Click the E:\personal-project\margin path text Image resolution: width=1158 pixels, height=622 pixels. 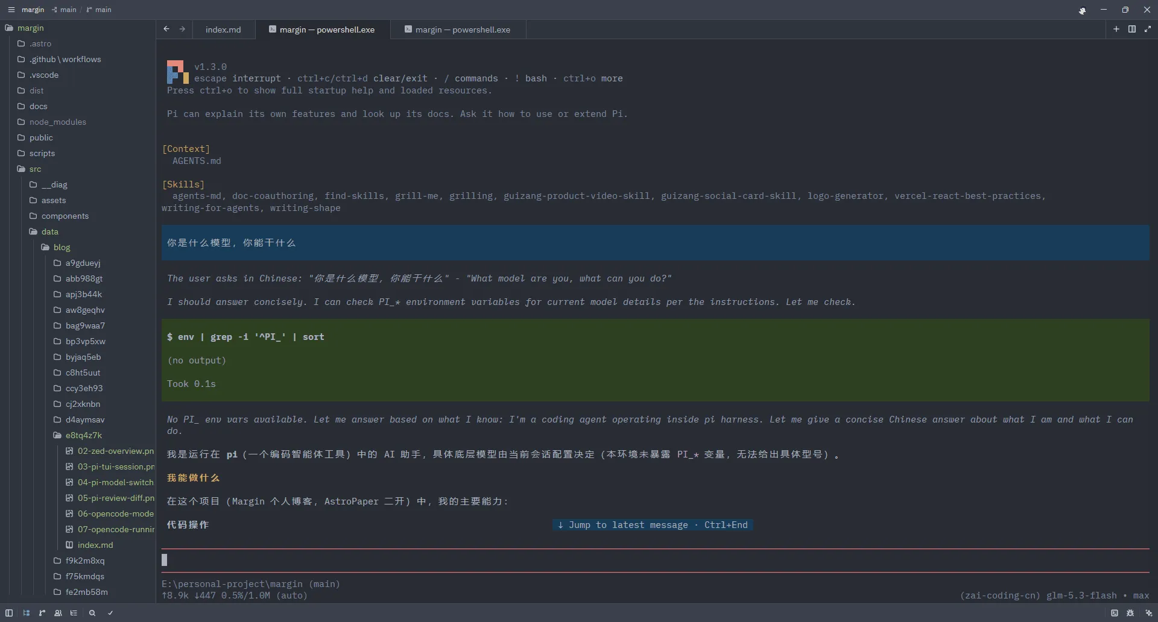tap(232, 584)
